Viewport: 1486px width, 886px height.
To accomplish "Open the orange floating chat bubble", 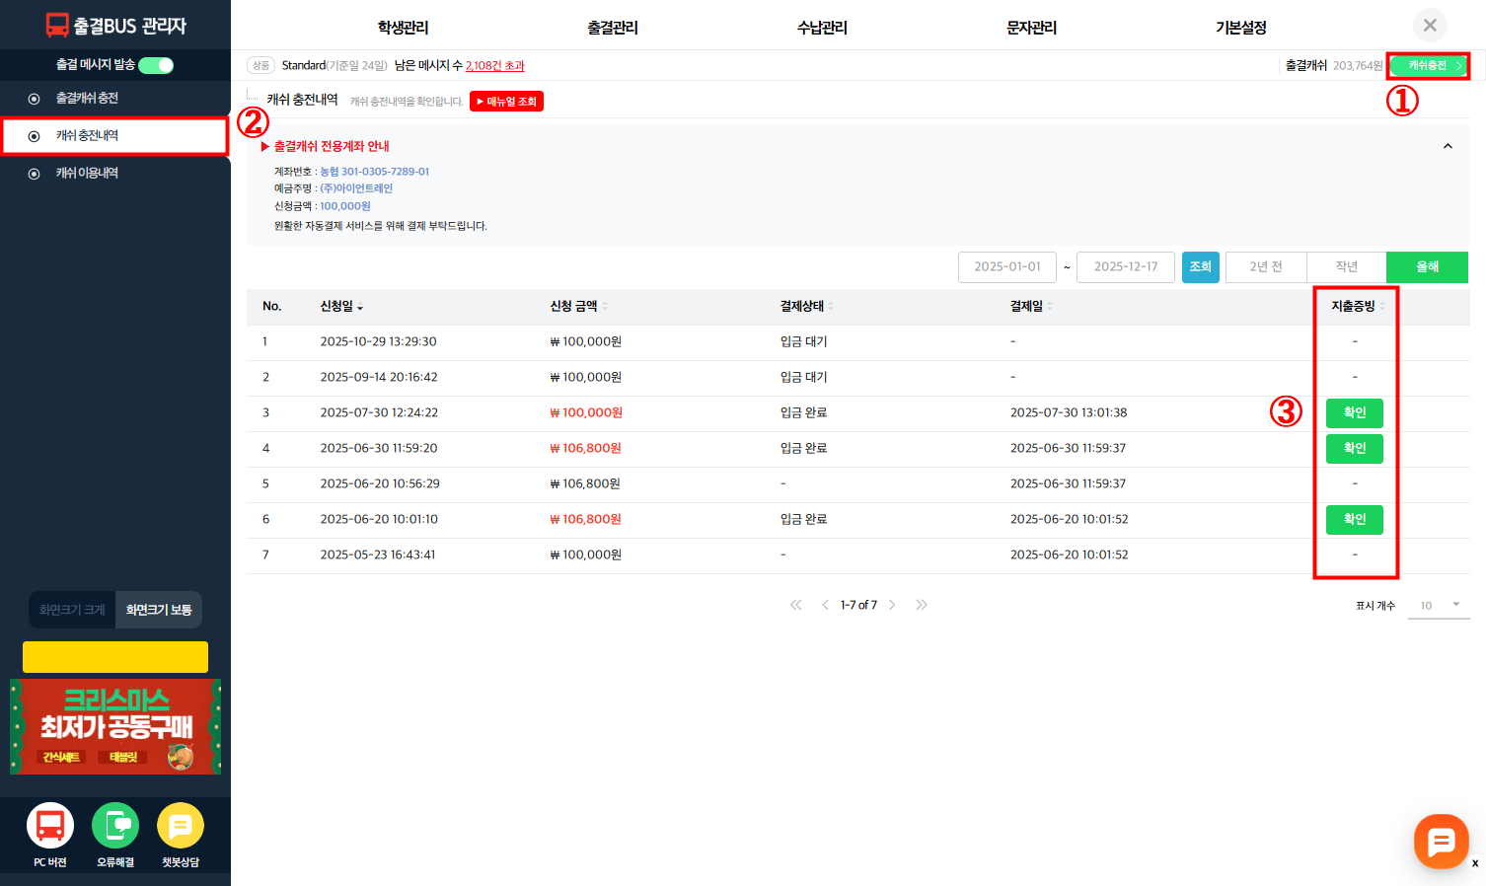I will (1441, 841).
